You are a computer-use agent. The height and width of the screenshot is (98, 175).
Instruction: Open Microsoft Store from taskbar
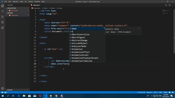29,96
